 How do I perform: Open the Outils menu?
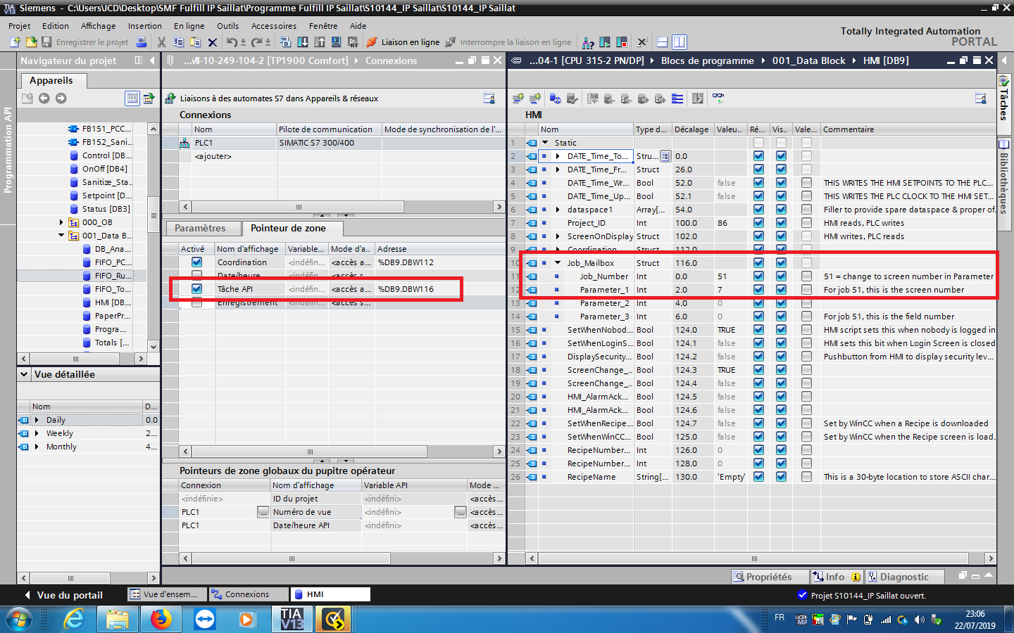(227, 26)
